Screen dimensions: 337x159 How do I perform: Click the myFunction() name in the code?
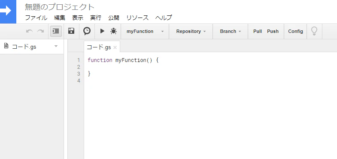[134, 60]
